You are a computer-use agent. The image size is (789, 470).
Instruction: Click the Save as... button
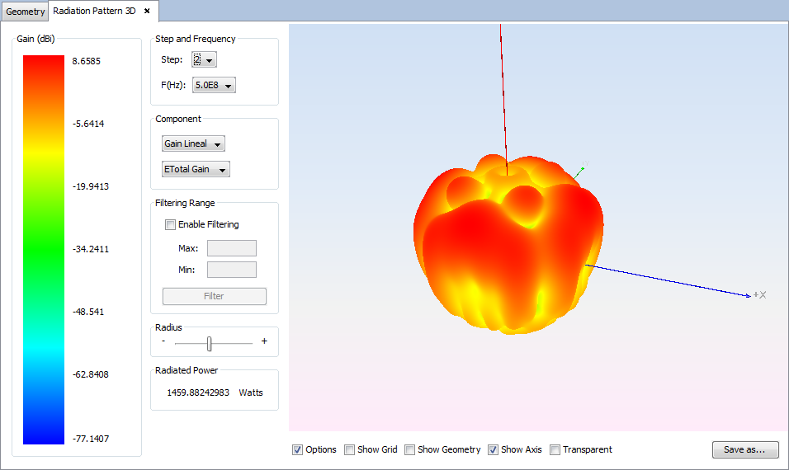click(x=744, y=450)
